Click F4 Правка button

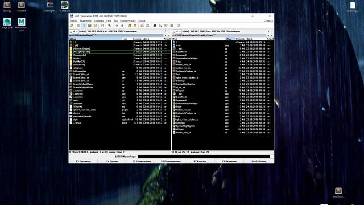[113, 161]
